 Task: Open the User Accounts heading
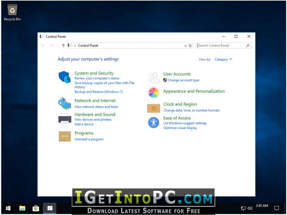(x=177, y=74)
